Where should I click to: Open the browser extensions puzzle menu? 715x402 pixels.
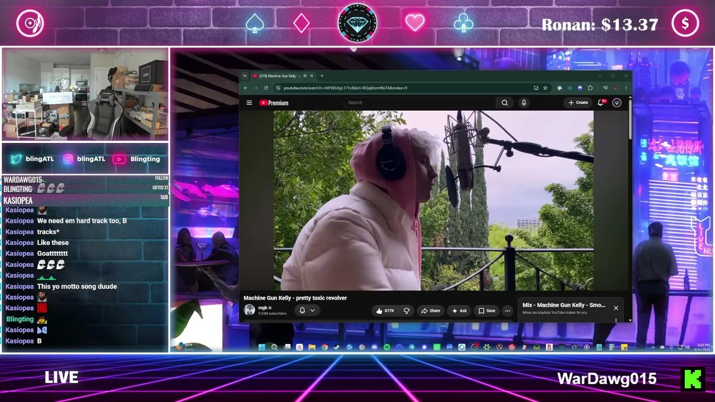pyautogui.click(x=590, y=88)
